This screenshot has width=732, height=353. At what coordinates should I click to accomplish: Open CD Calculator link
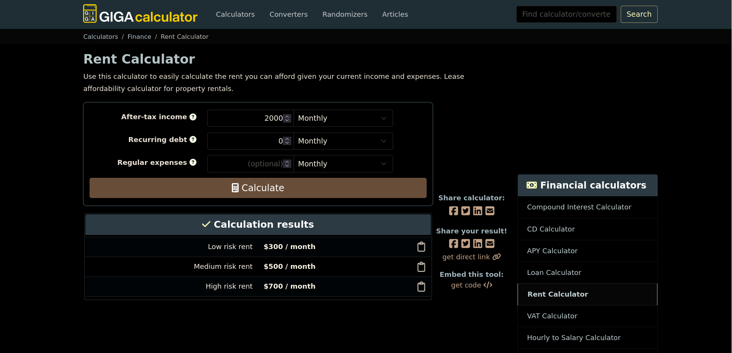point(588,229)
